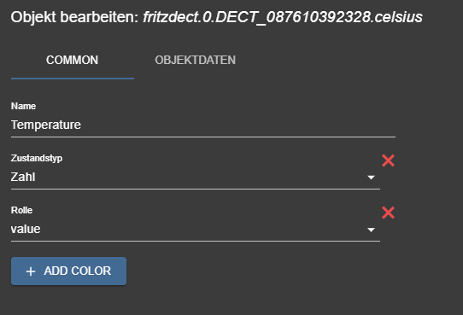
Task: Place cursor after Temperature in Name field
Action: tap(82, 125)
